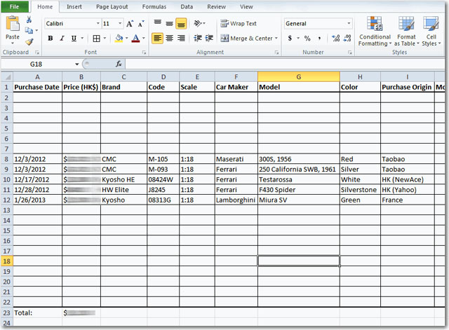The width and height of the screenshot is (449, 330).
Task: Click the Cut scissors icon
Action: pos(29,20)
